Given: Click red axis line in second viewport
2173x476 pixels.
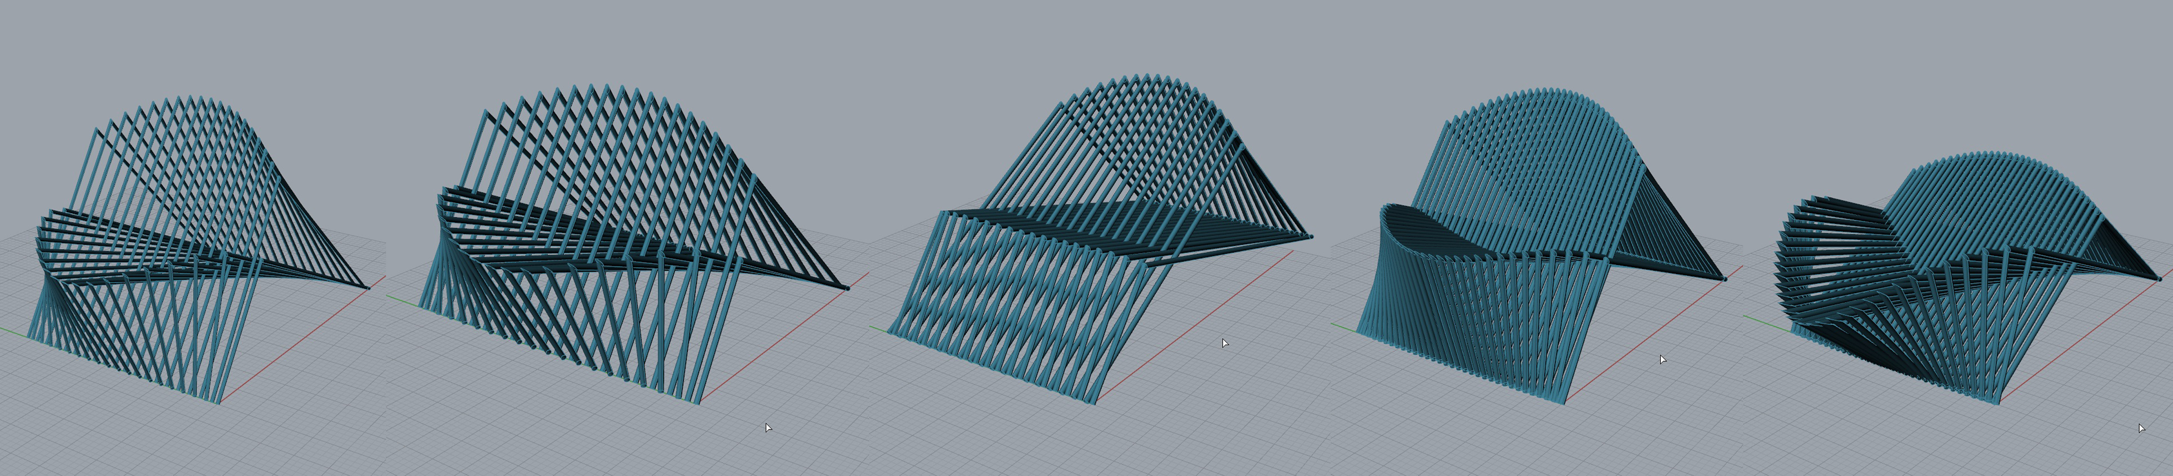Looking at the screenshot, I should pyautogui.click(x=784, y=338).
